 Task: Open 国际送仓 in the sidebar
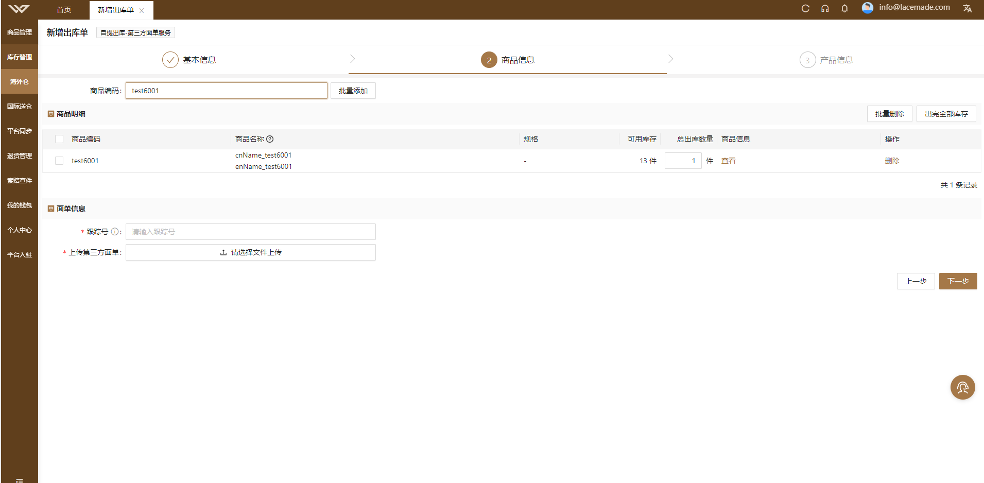tap(20, 106)
